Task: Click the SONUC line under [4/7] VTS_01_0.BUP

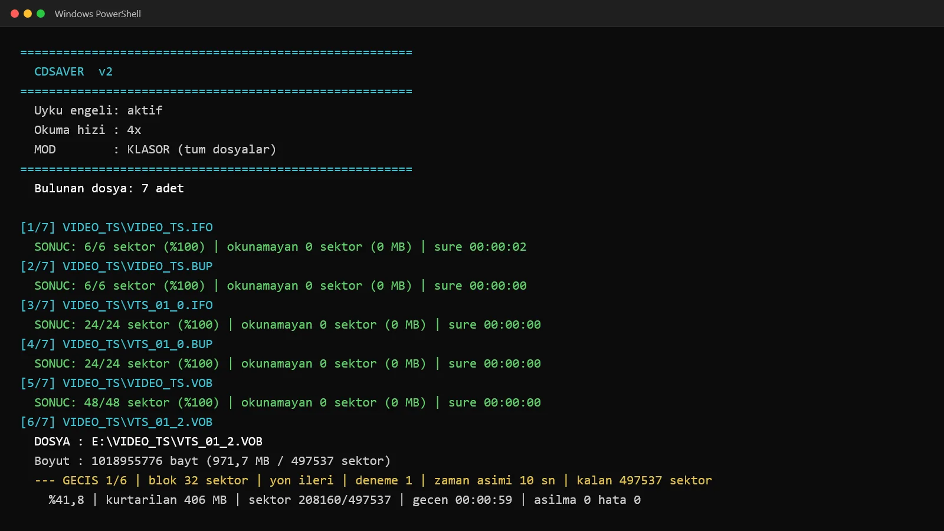Action: [287, 363]
